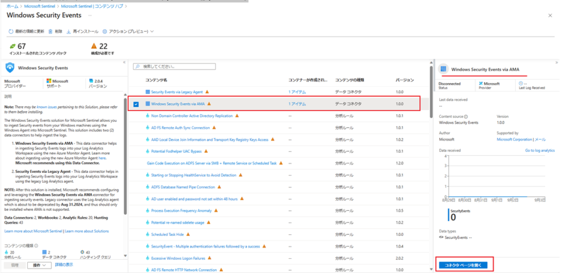Sort by コンテンツ名 column header
The width and height of the screenshot is (584, 273).
coord(156,80)
